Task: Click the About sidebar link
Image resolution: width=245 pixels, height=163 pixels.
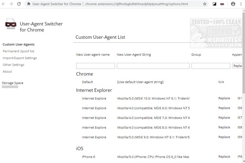Action: 7,72
